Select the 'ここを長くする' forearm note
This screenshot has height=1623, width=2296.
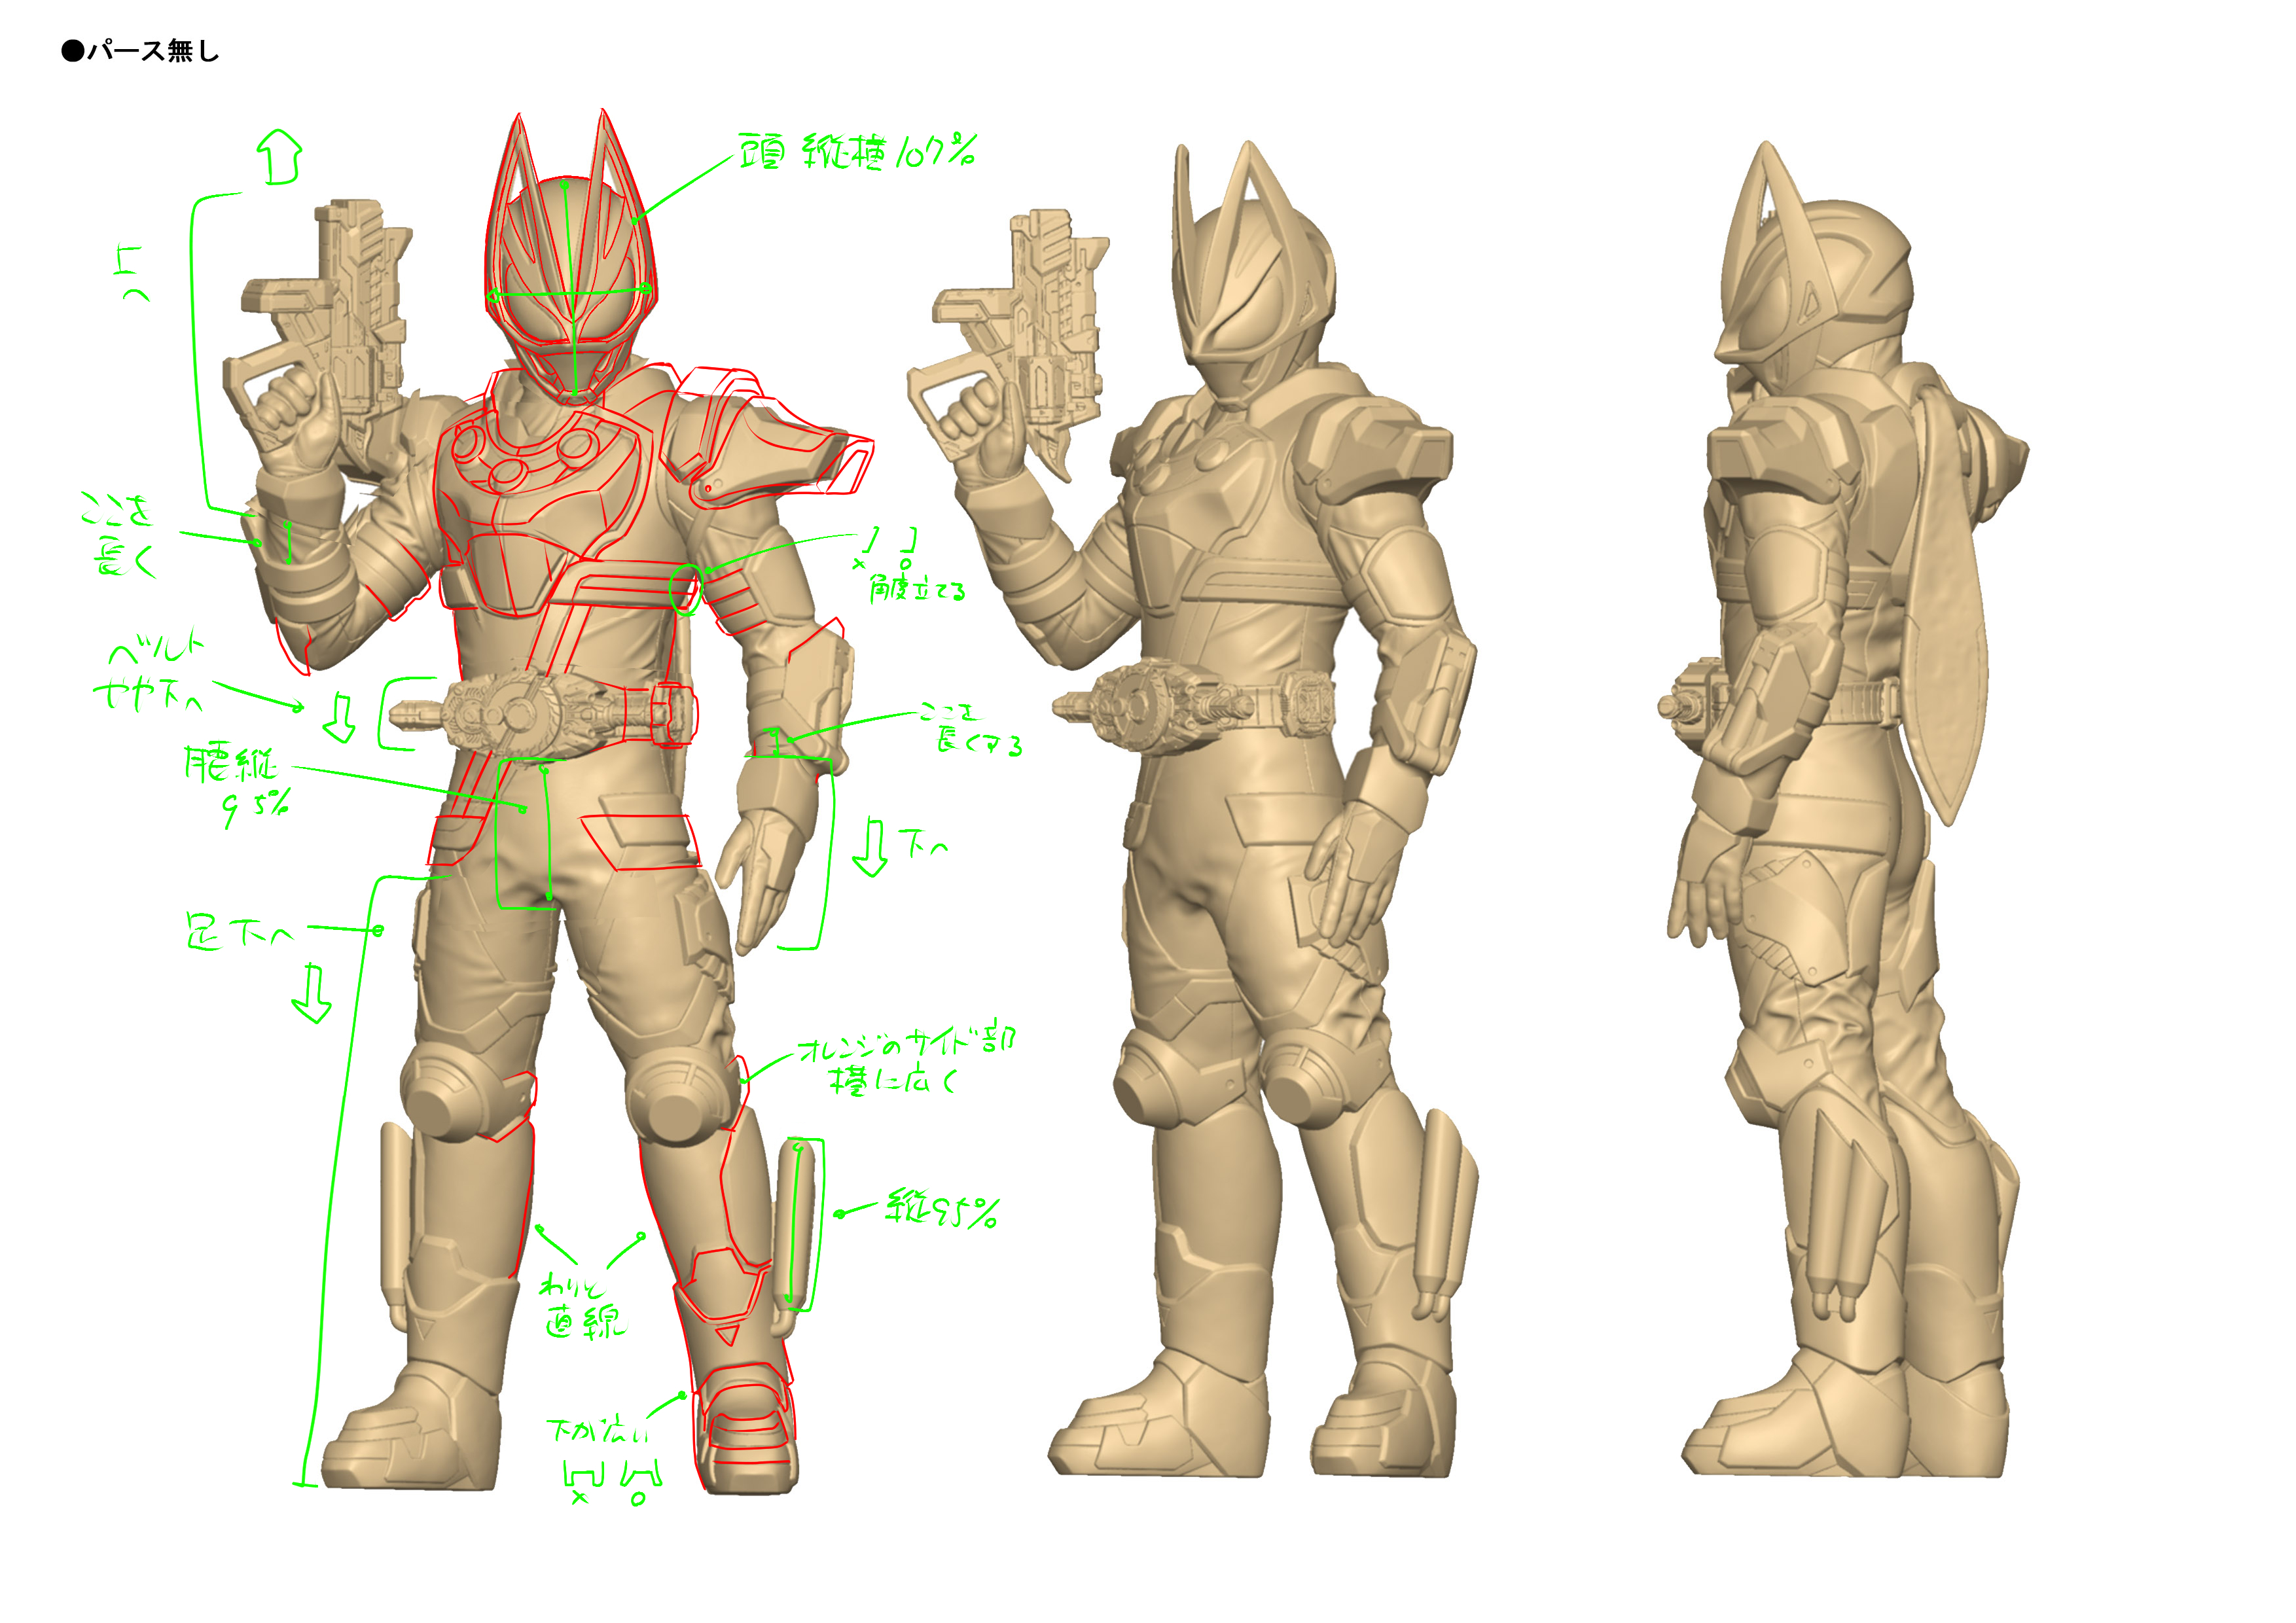(x=972, y=729)
